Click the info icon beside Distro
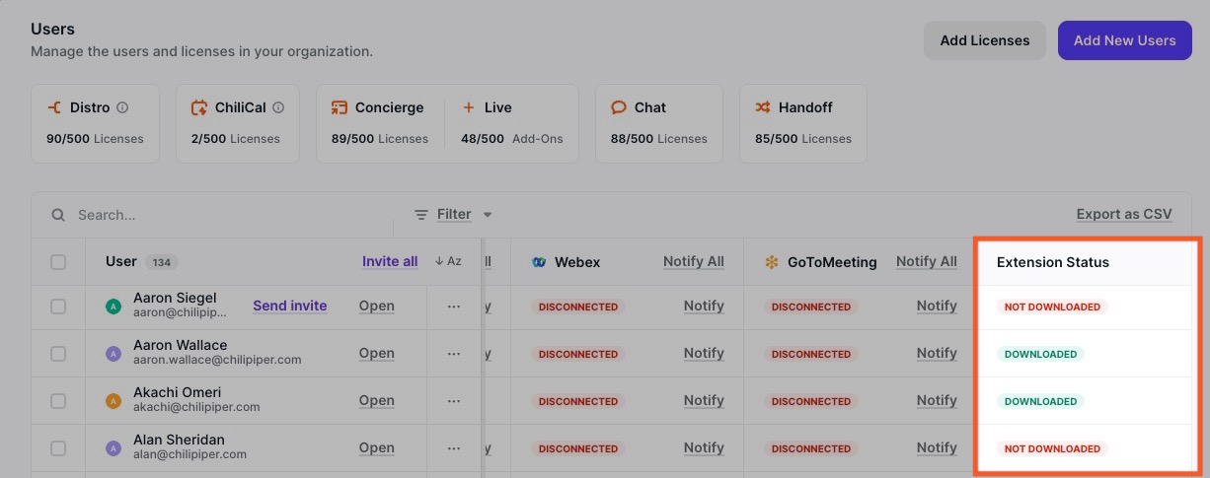1210x478 pixels. point(122,107)
